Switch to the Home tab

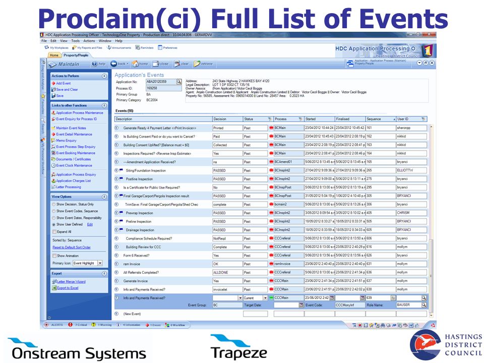point(54,55)
